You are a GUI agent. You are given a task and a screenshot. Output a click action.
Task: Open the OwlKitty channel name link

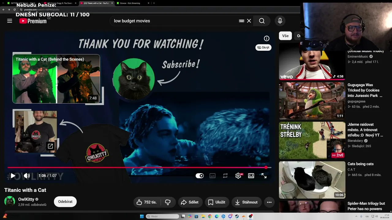26,199
